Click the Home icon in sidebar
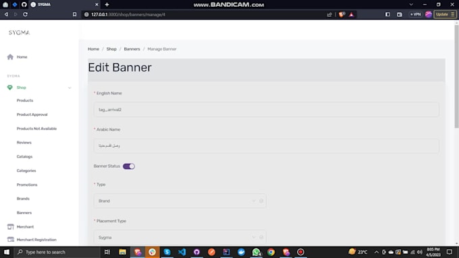 point(10,57)
